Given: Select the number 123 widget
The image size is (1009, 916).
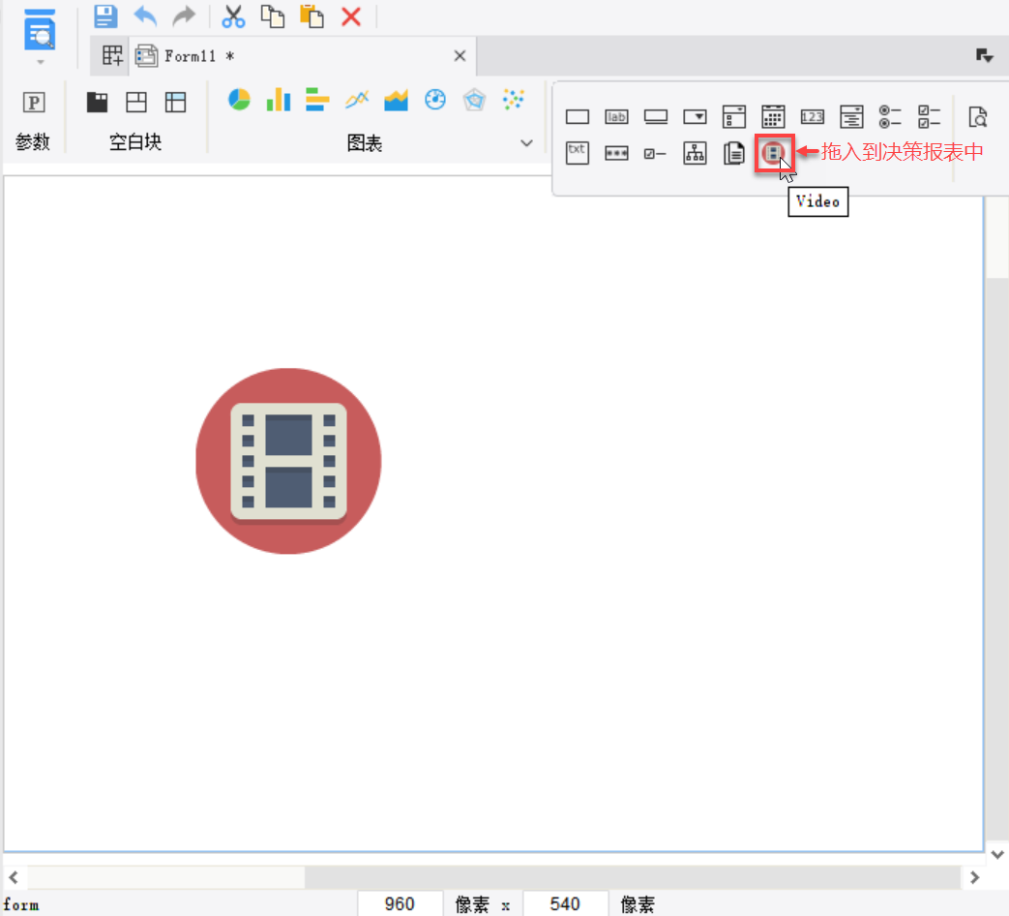Looking at the screenshot, I should 812,116.
